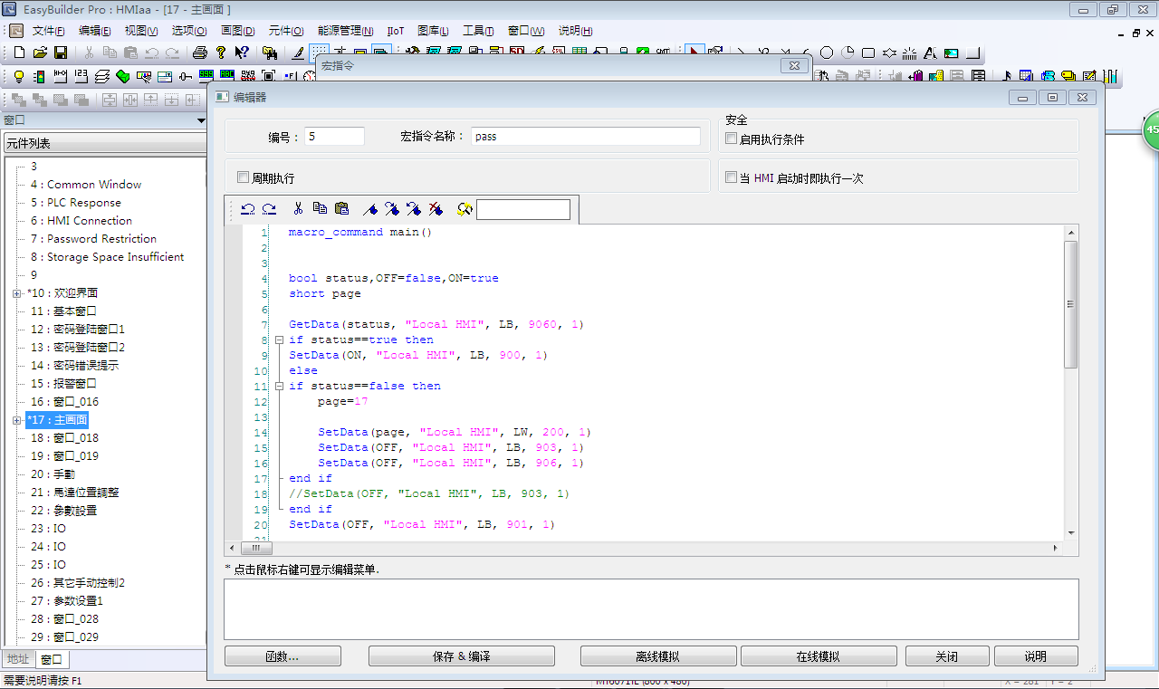Click the 宏指令名称 input field
The width and height of the screenshot is (1159, 689).
click(x=585, y=137)
